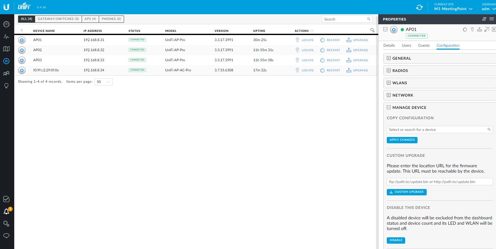The height and width of the screenshot is (249, 496).
Task: Sort by the IP ADDRESS column header
Action: (93, 31)
